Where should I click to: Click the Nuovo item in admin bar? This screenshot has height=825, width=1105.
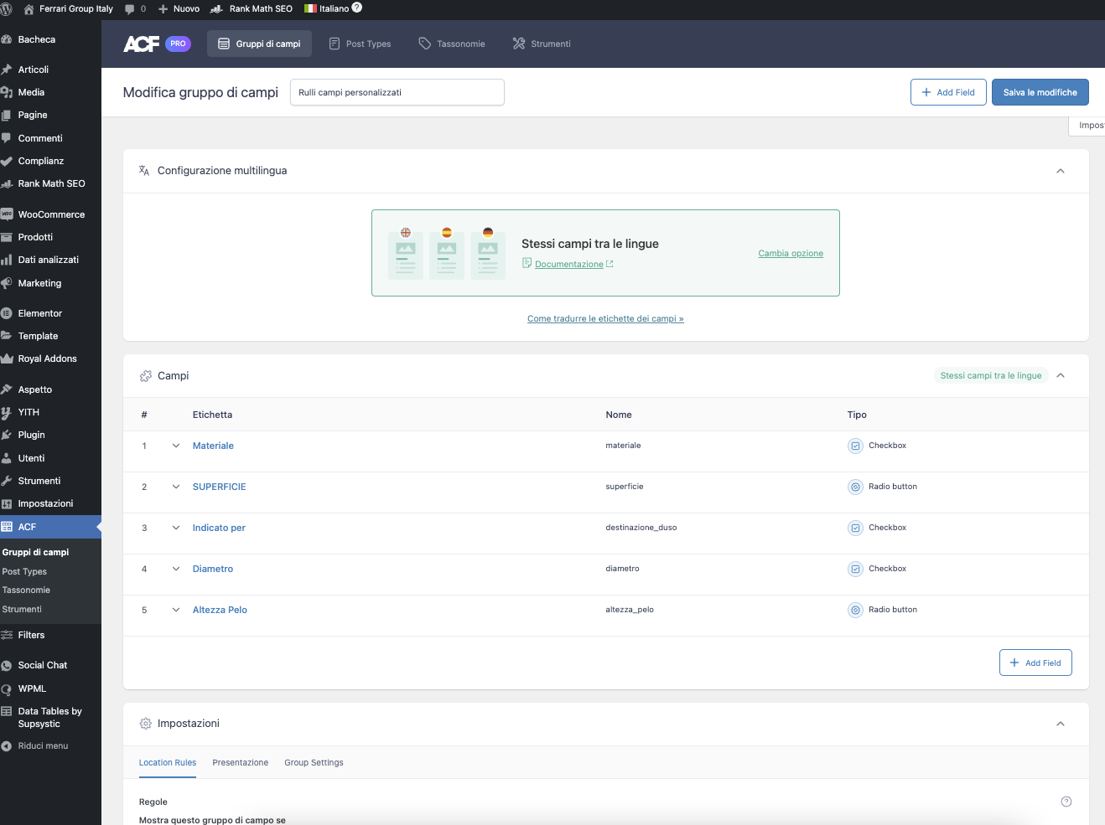point(179,8)
